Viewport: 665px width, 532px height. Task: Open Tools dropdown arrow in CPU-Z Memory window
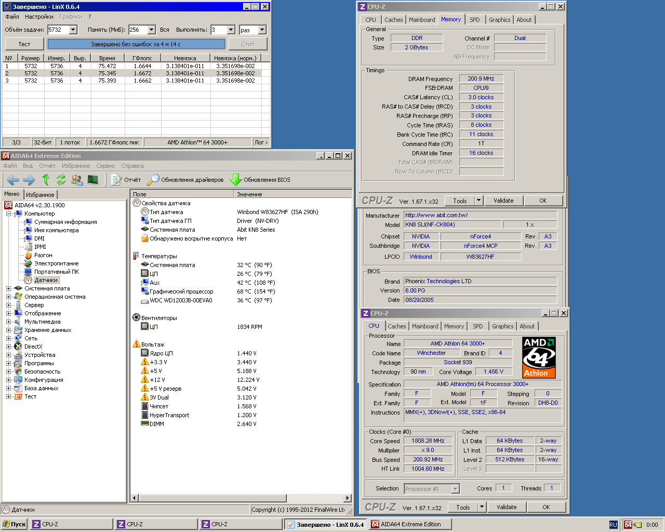(478, 201)
